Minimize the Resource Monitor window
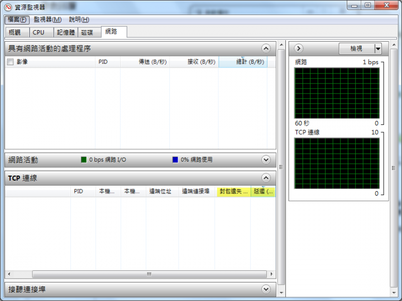This screenshot has width=402, height=301. [x=354, y=5]
